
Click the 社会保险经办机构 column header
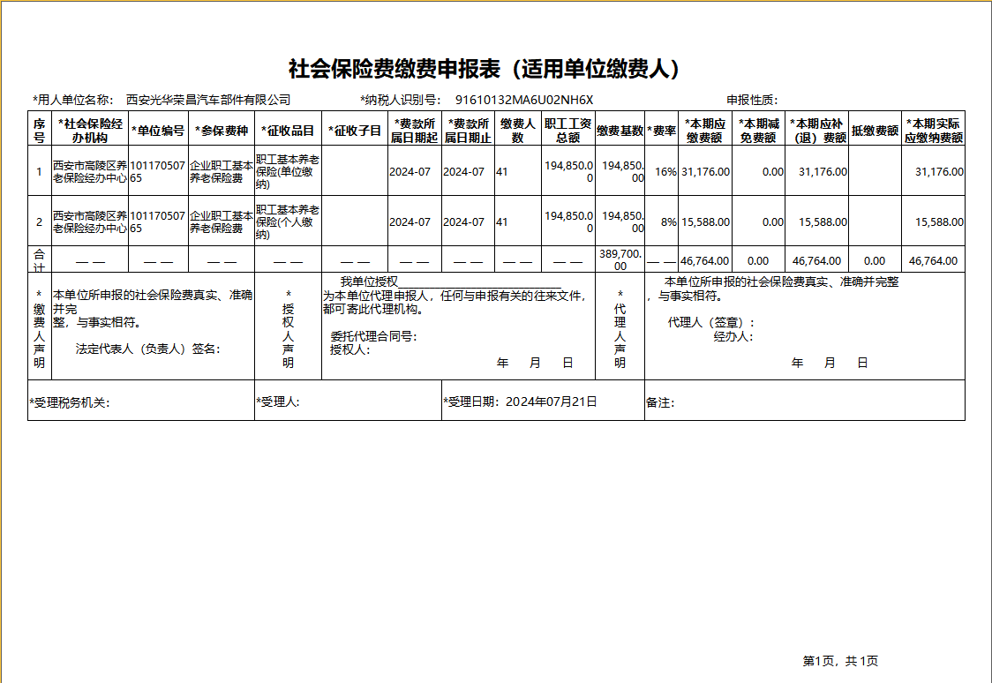(x=90, y=131)
